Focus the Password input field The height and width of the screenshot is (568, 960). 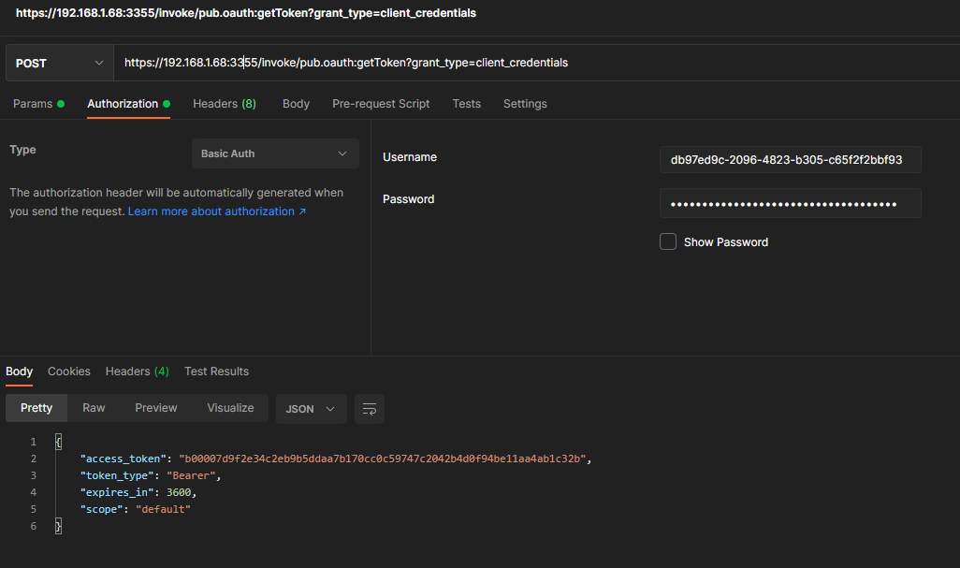click(x=790, y=203)
